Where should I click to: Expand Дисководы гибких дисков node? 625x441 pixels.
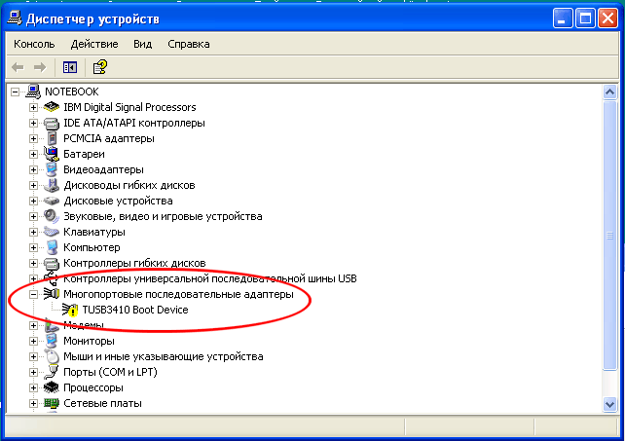(x=33, y=185)
